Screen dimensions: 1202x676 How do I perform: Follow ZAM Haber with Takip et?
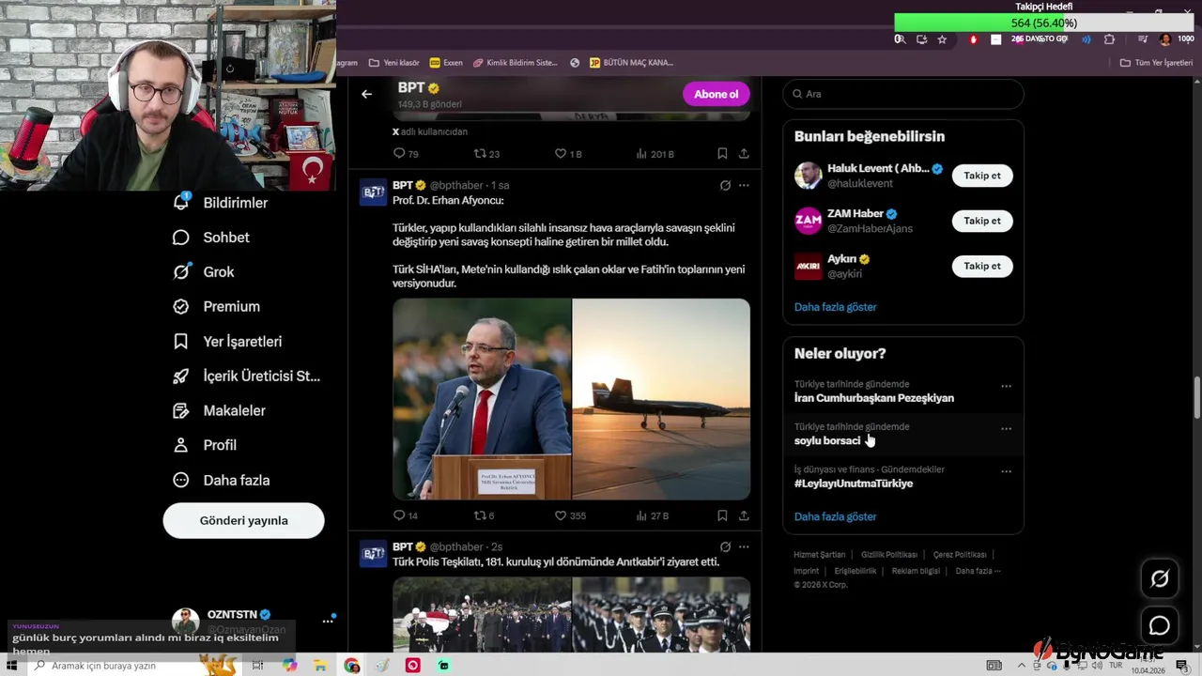pyautogui.click(x=982, y=221)
